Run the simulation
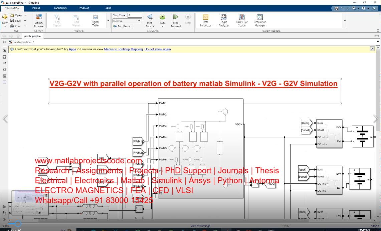The image size is (381, 231). click(x=162, y=17)
